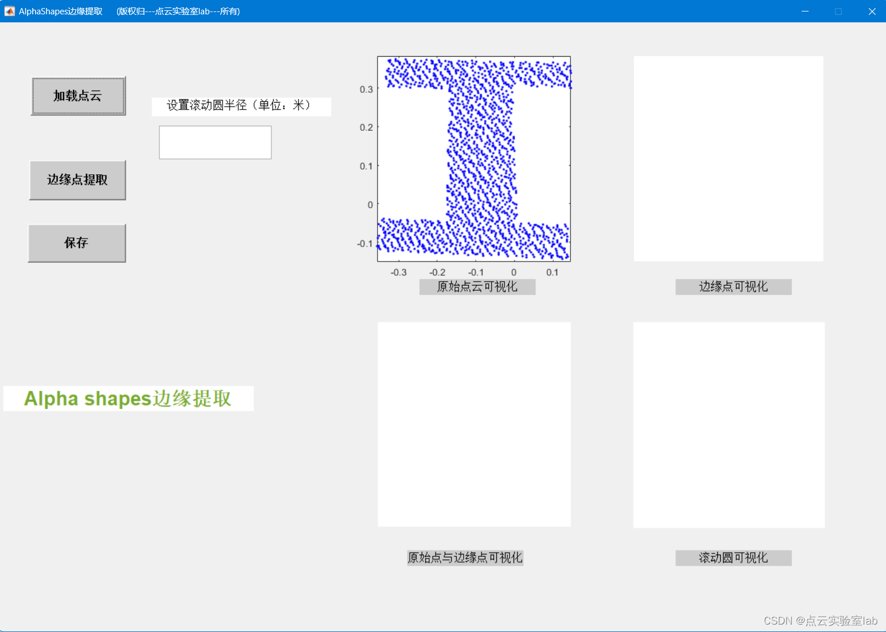The height and width of the screenshot is (632, 886).
Task: Select the 滚动圆可视化 label
Action: point(733,557)
